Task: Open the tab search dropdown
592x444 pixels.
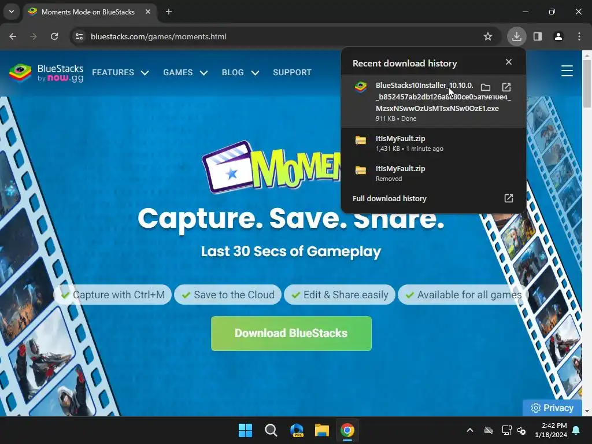Action: [12, 12]
